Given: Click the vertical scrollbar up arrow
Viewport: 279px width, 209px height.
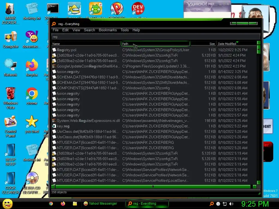Looking at the screenshot, I should pos(259,43).
